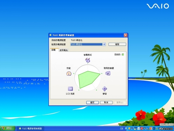Click the 套用(A) Apply button
Screen dimensions: 174x131
click(120, 103)
